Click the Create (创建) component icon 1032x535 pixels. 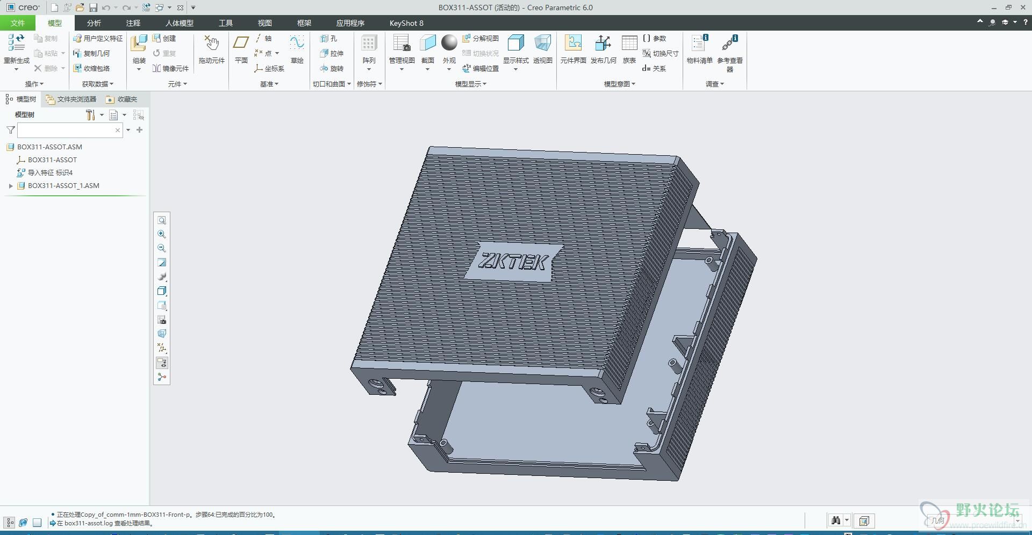(x=164, y=38)
